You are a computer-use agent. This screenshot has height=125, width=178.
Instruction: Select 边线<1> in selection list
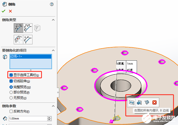tap(31, 56)
